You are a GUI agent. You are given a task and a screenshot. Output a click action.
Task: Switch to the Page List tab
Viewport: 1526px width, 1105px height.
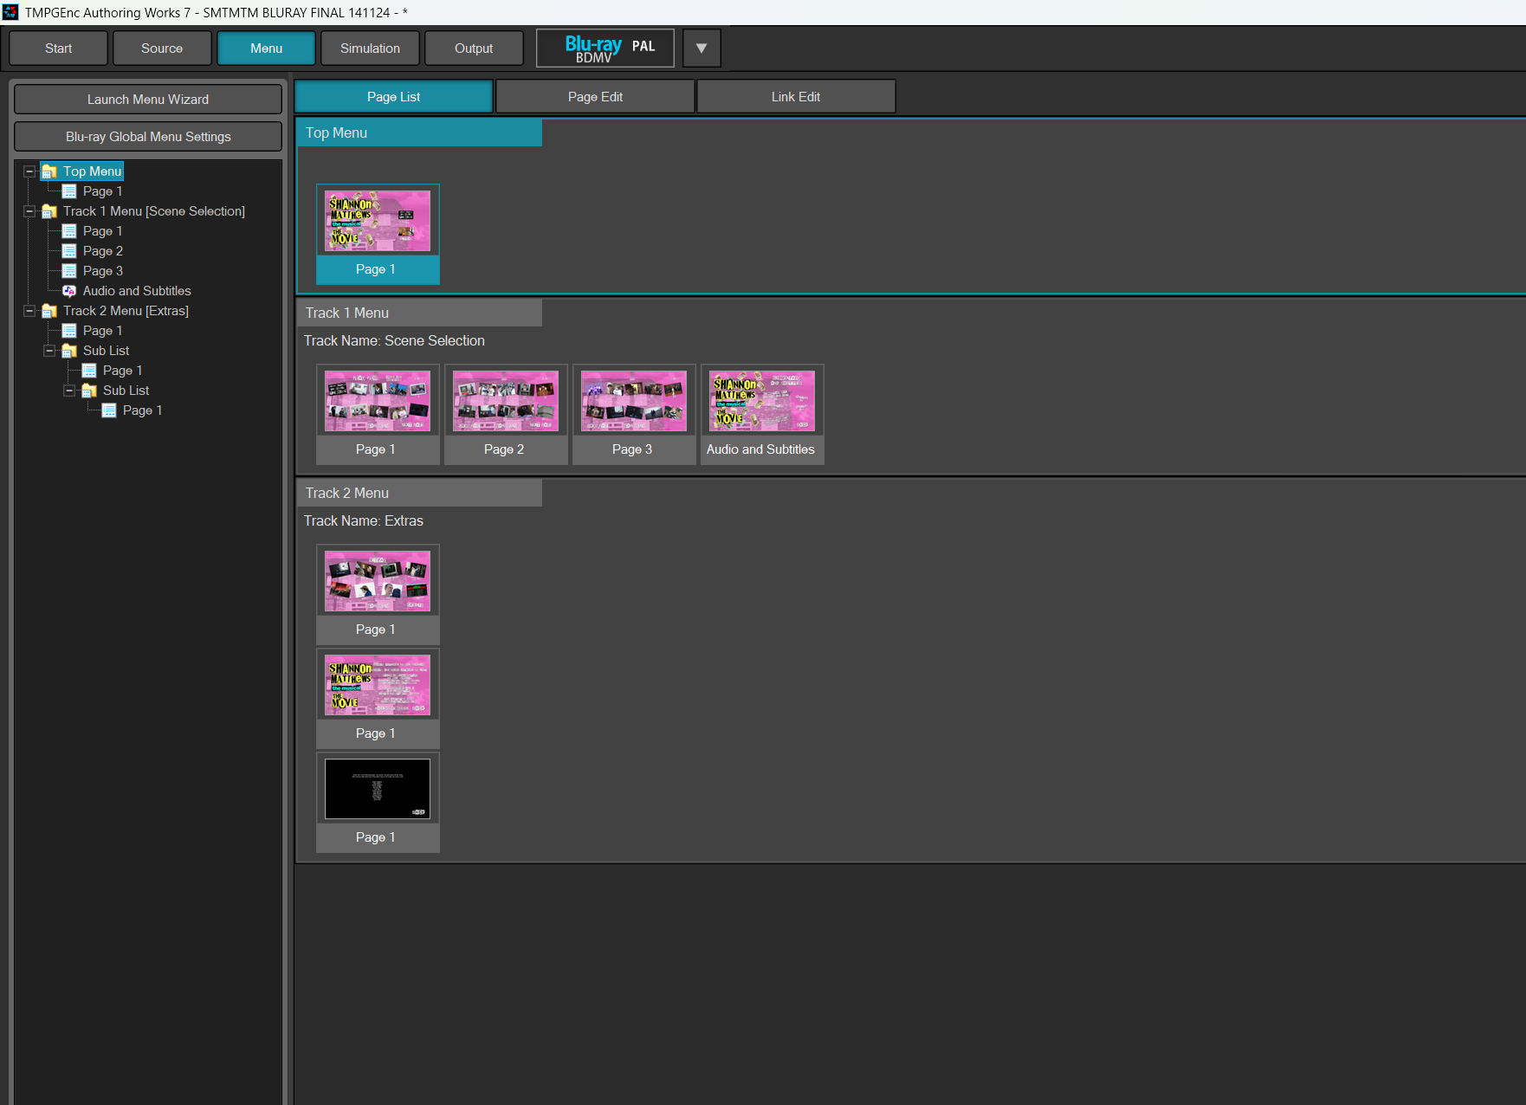pyautogui.click(x=394, y=97)
